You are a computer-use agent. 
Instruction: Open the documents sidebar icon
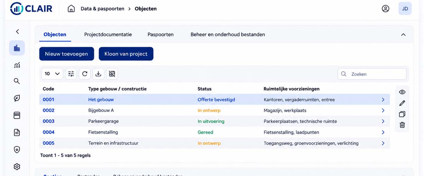point(17,132)
